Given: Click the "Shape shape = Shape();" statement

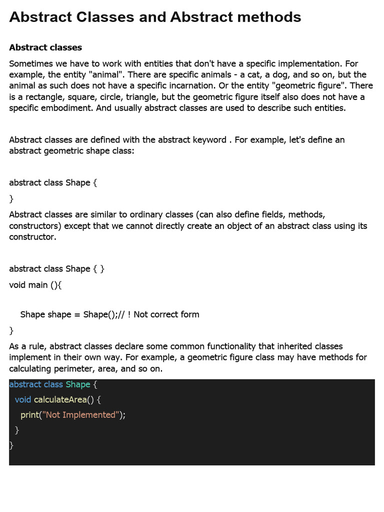Looking at the screenshot, I should [69, 314].
